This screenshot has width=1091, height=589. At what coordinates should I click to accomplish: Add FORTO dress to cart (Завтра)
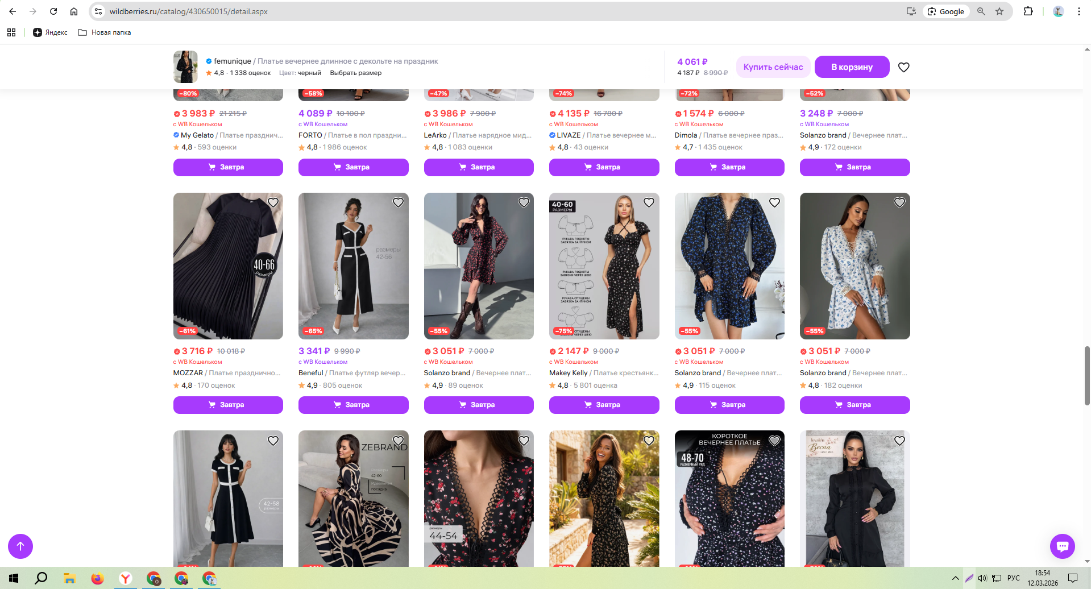coord(354,167)
